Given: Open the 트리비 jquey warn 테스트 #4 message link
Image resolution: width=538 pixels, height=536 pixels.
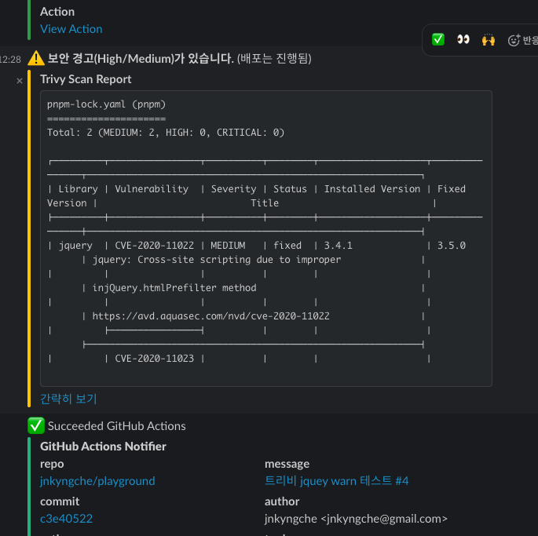Looking at the screenshot, I should [336, 481].
